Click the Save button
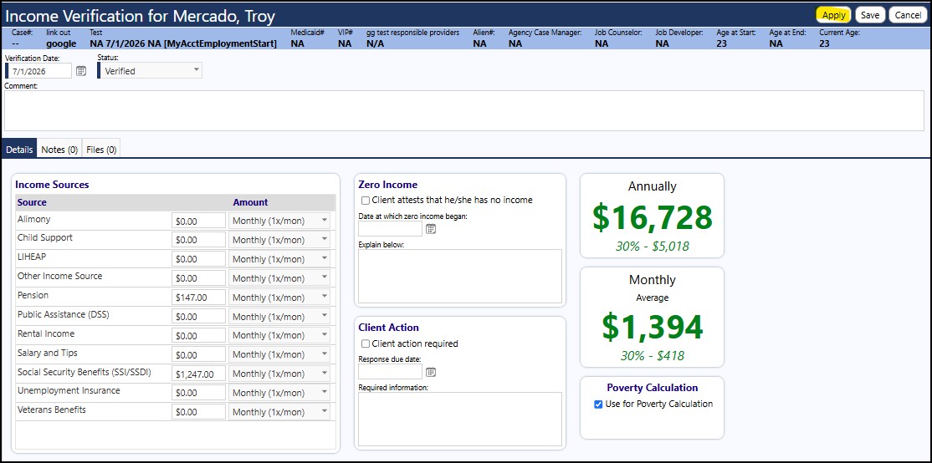Viewport: 932px width, 463px height. point(870,15)
